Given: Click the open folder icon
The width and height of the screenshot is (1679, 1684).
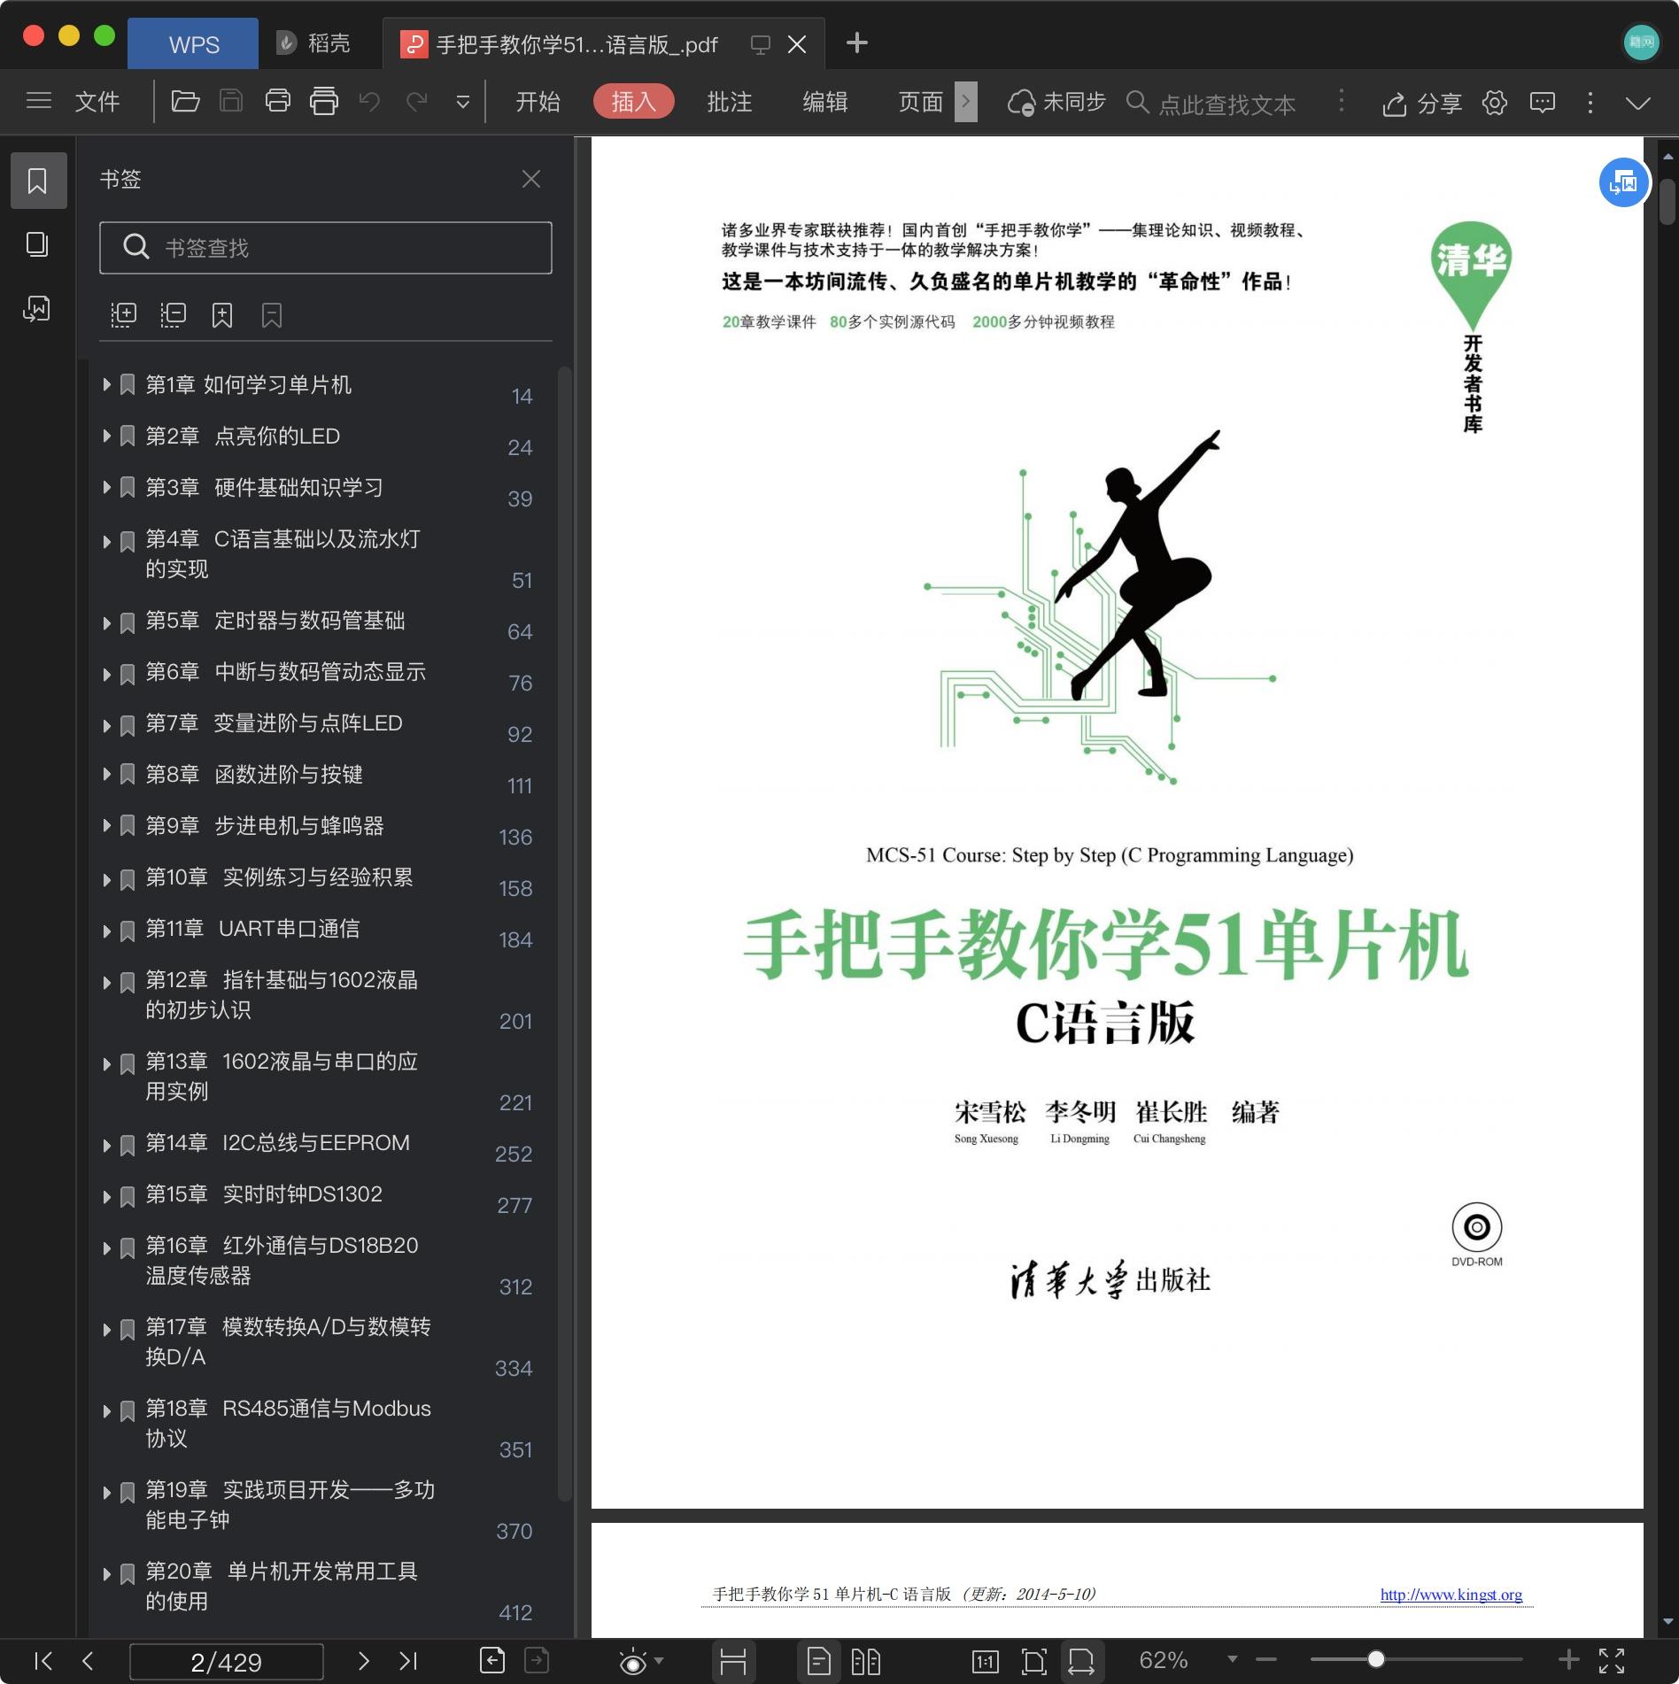Looking at the screenshot, I should (x=185, y=101).
